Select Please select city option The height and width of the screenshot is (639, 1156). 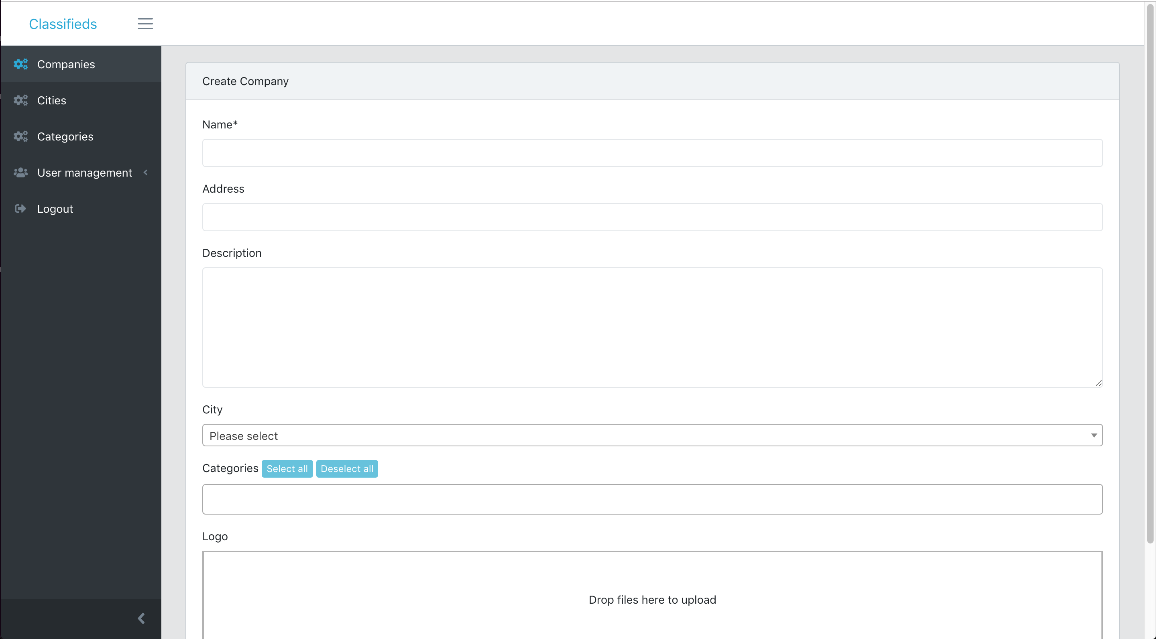click(x=652, y=435)
